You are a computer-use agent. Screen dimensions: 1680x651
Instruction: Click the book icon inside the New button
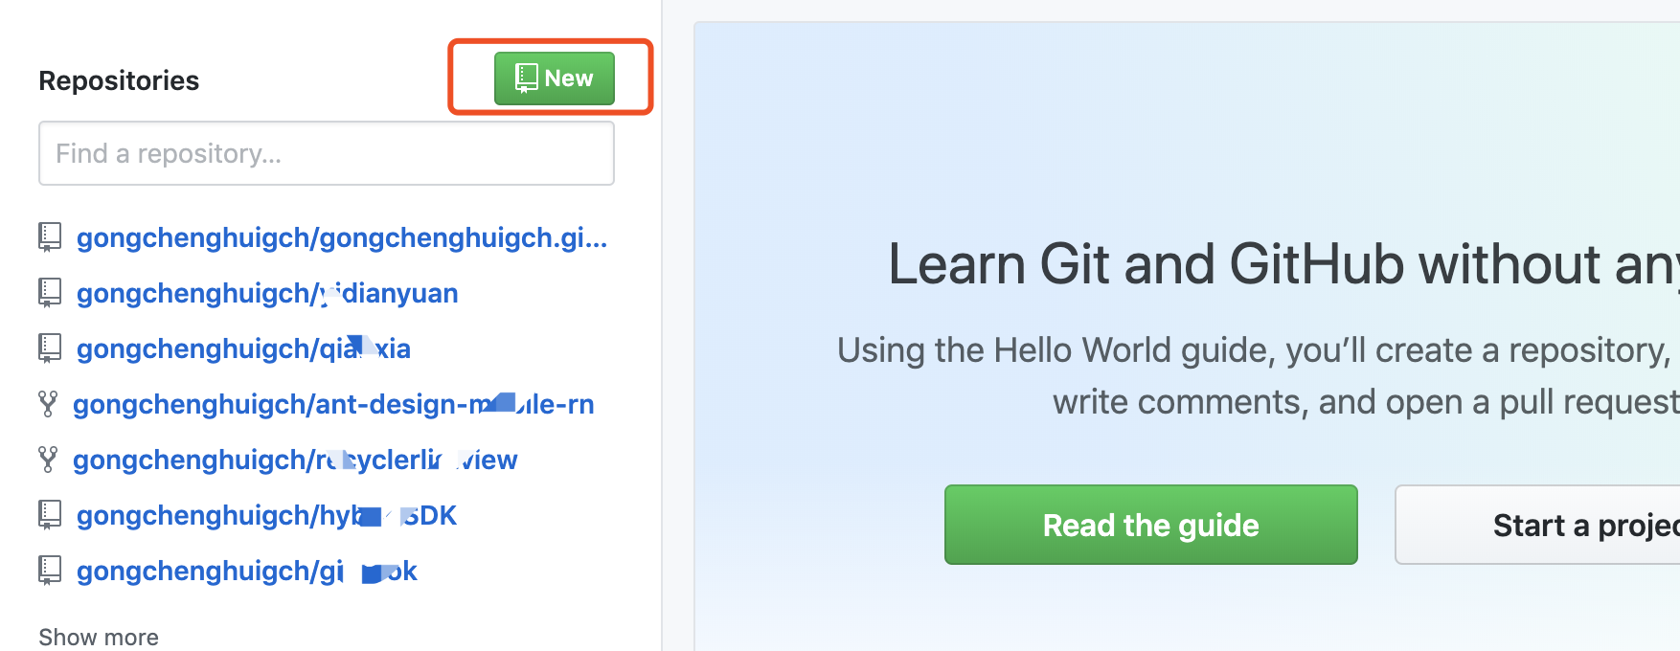(x=524, y=78)
